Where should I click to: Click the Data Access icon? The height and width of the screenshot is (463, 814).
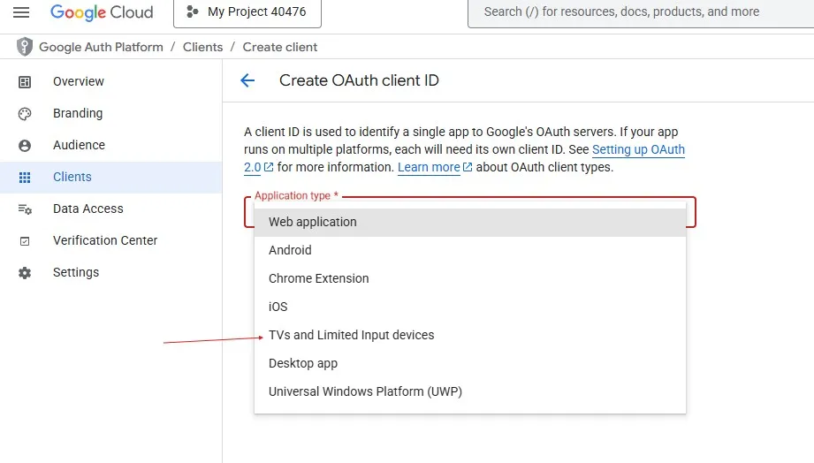point(25,209)
